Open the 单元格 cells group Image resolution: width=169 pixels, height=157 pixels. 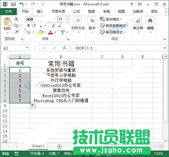click(x=138, y=25)
